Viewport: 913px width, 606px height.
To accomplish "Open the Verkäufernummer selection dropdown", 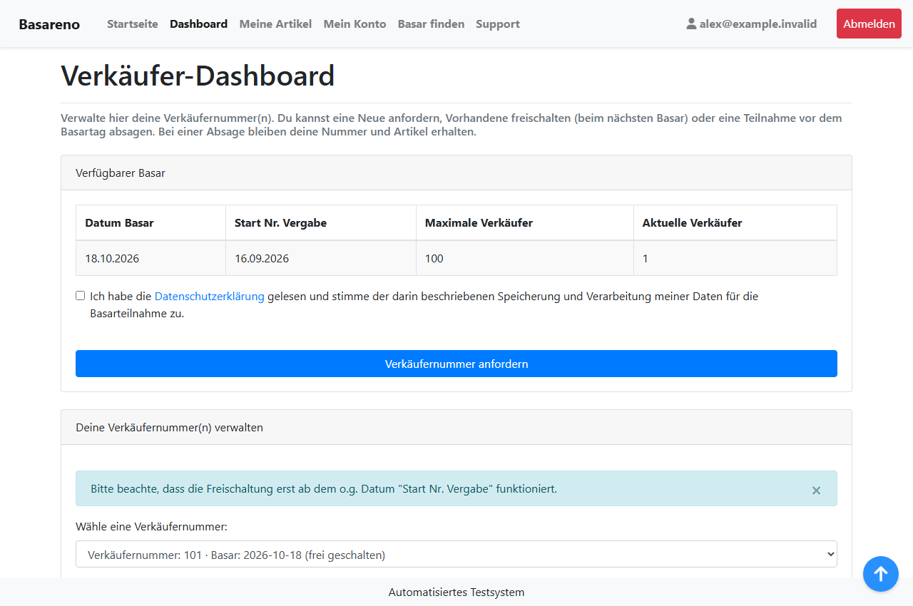I will tap(456, 554).
